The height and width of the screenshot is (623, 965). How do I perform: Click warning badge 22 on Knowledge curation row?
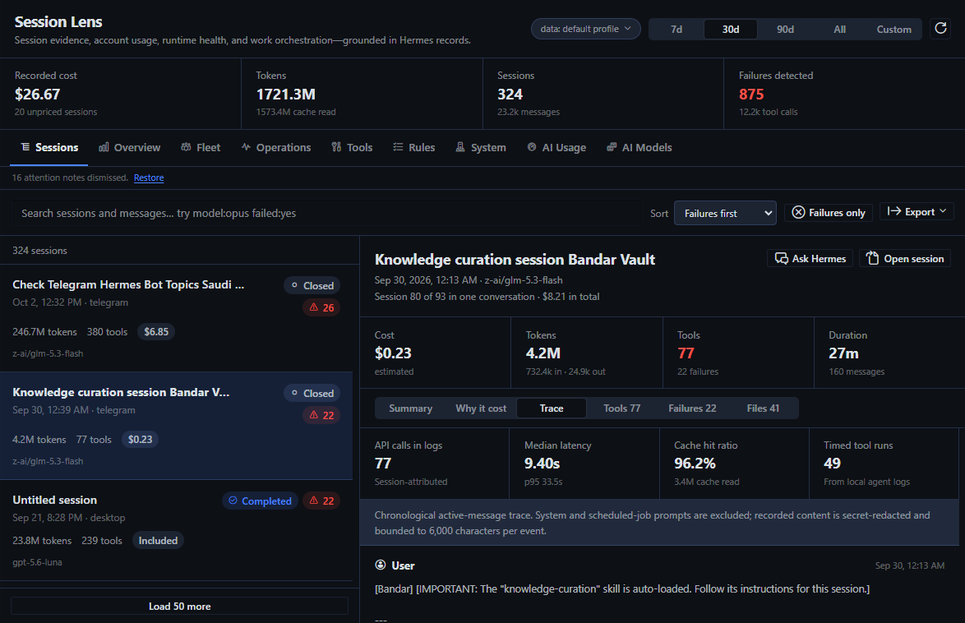click(x=322, y=415)
